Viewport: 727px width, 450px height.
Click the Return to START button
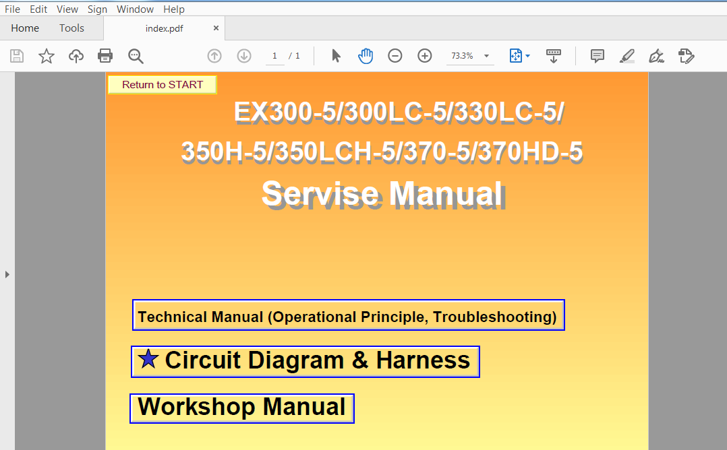(163, 85)
